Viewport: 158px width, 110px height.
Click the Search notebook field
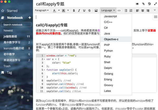(x=16, y=25)
